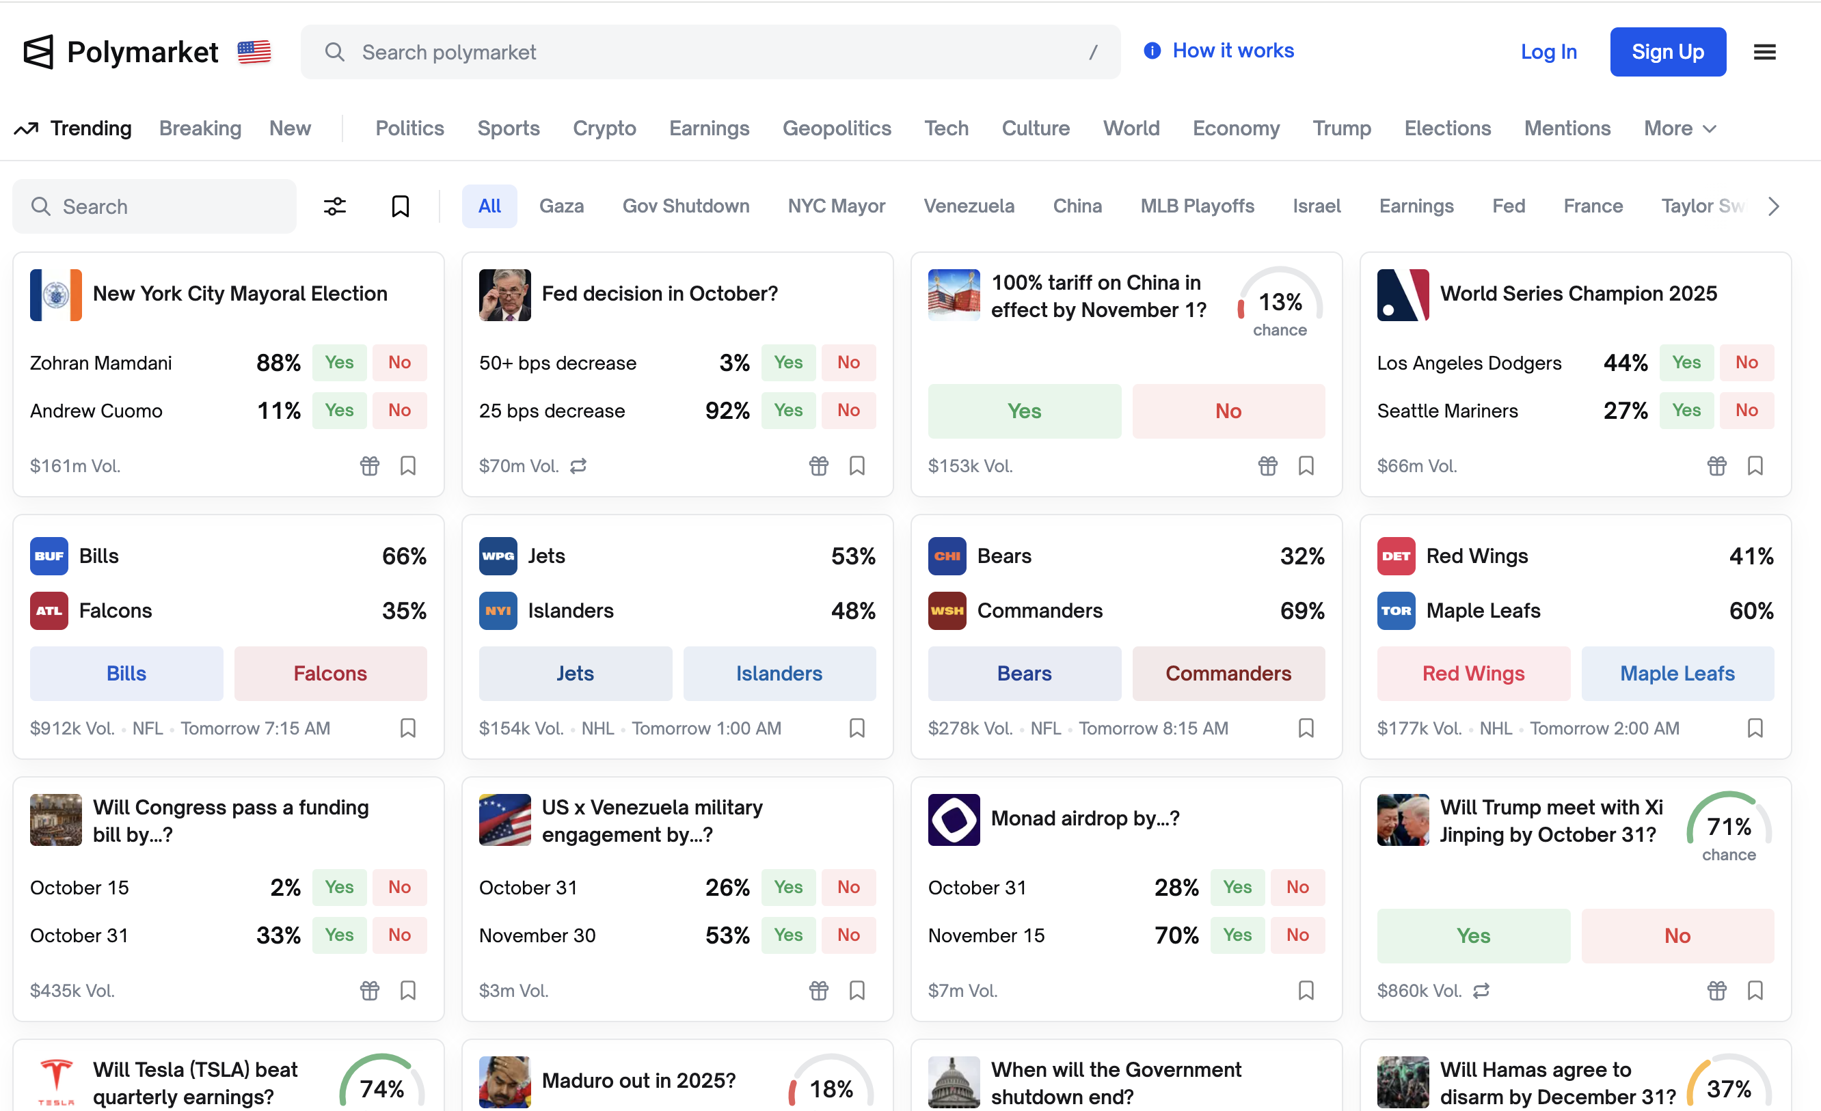Bookmark the Bills vs Falcons game
This screenshot has width=1821, height=1111.
pyautogui.click(x=408, y=728)
